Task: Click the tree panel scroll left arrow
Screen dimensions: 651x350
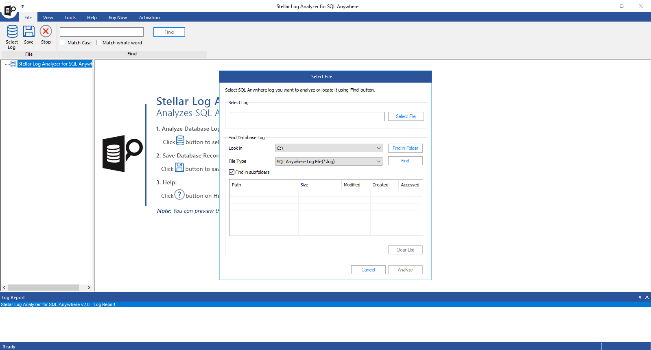Action: [4, 287]
